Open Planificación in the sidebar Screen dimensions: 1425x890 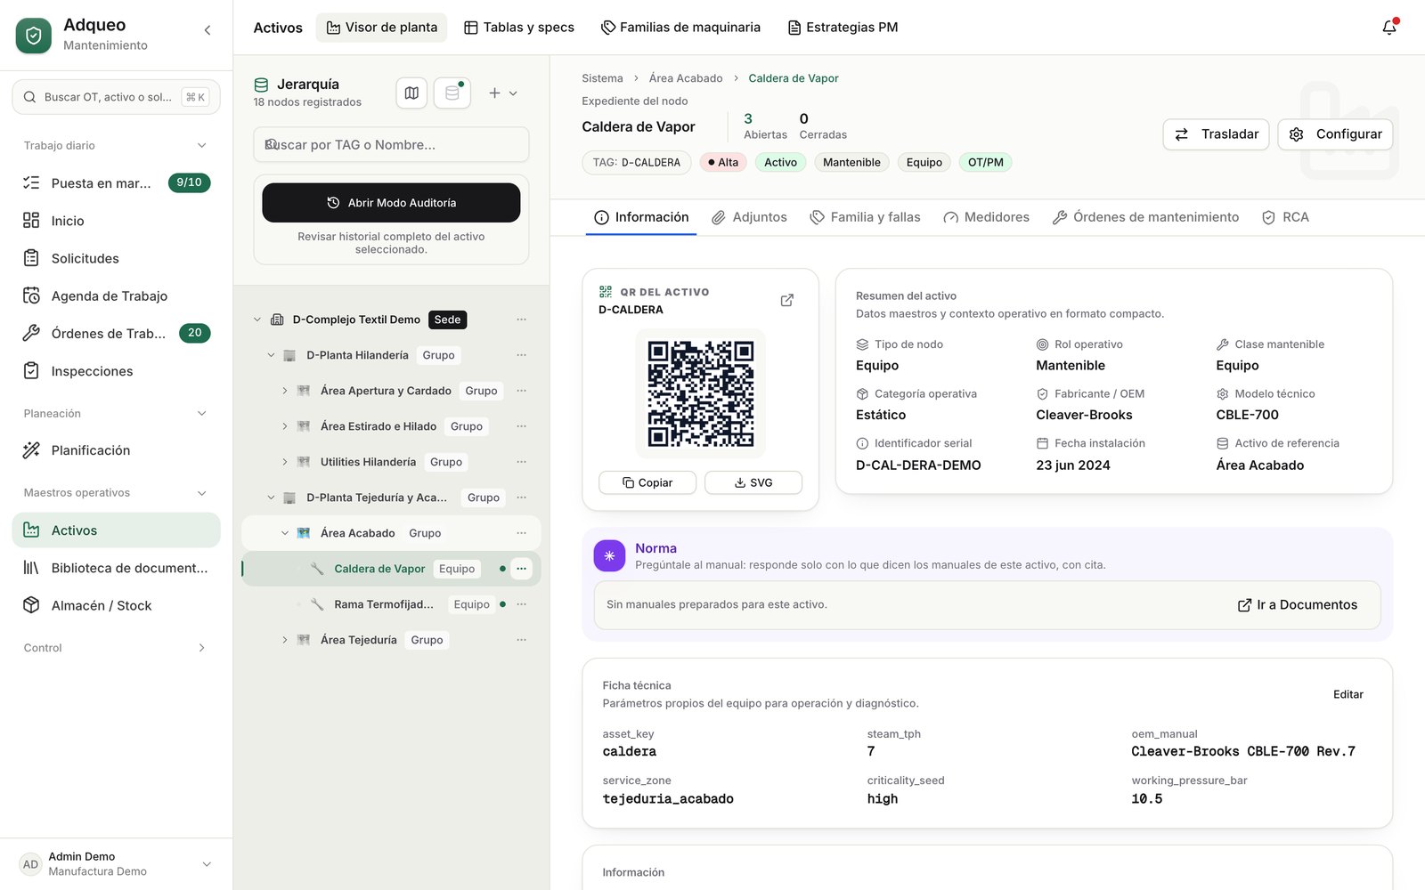click(x=116, y=450)
